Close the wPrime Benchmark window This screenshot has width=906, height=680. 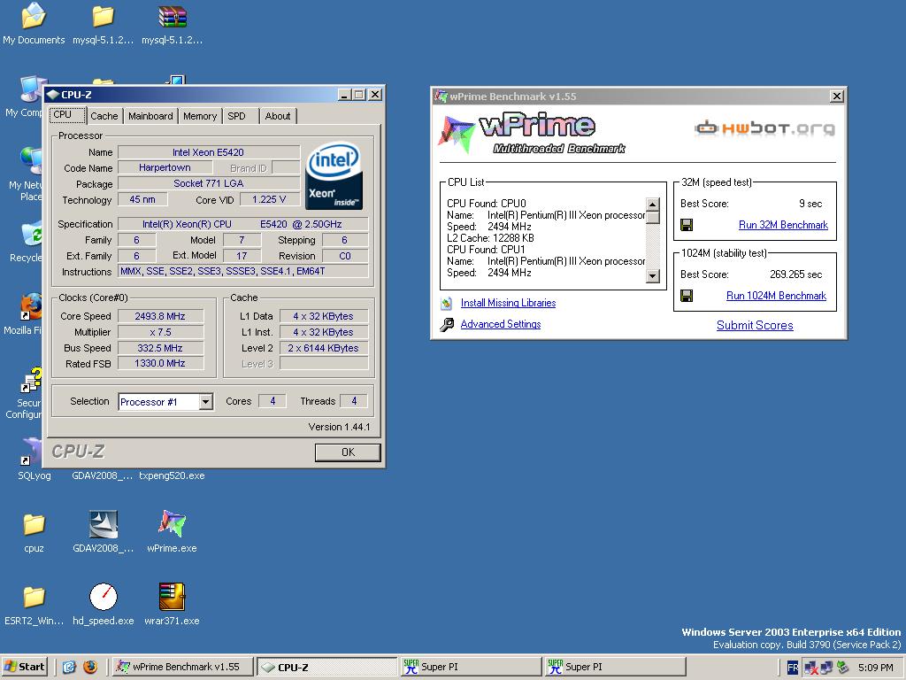coord(836,96)
